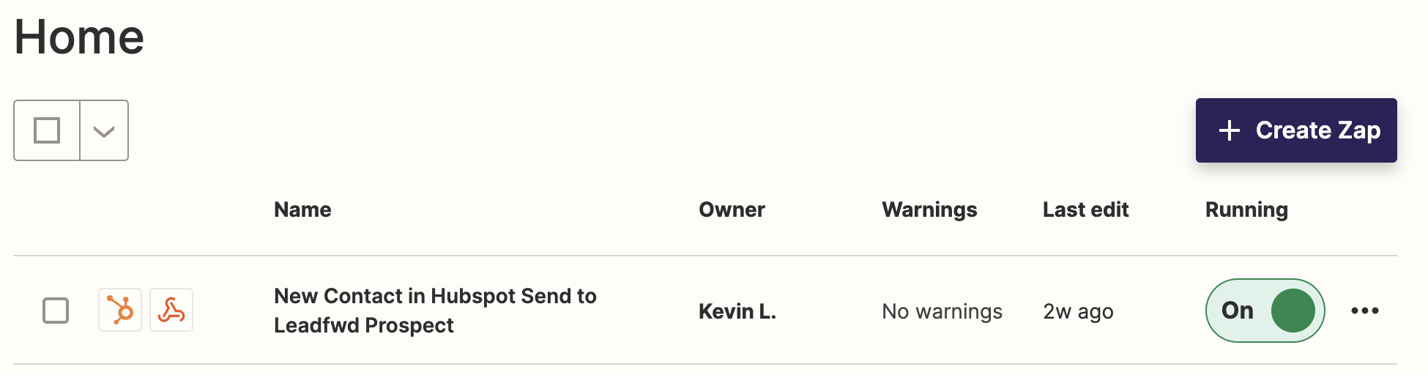
Task: Click the 2w ago last edit time
Action: coord(1078,312)
